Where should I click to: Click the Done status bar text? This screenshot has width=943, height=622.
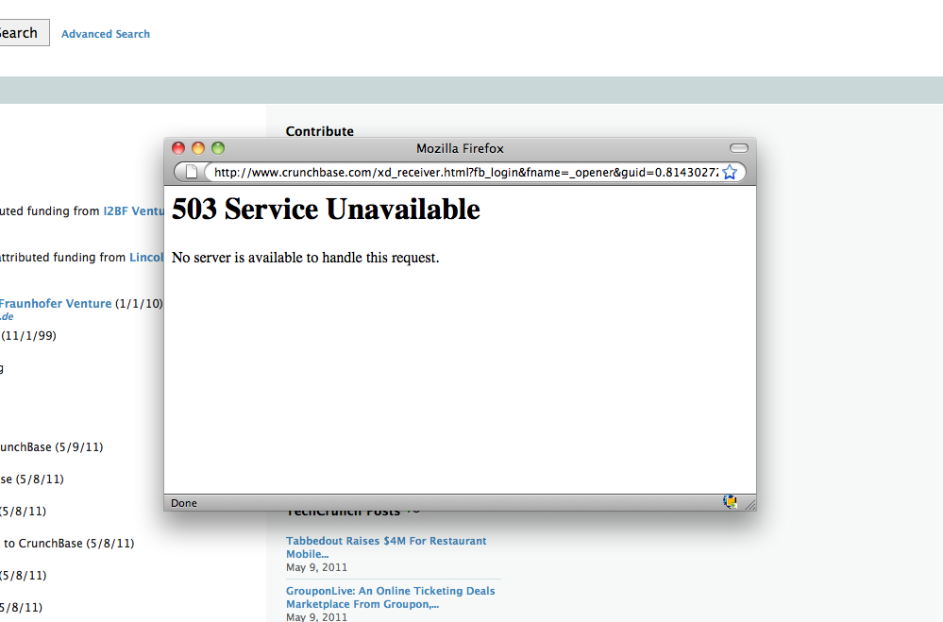pyautogui.click(x=184, y=503)
